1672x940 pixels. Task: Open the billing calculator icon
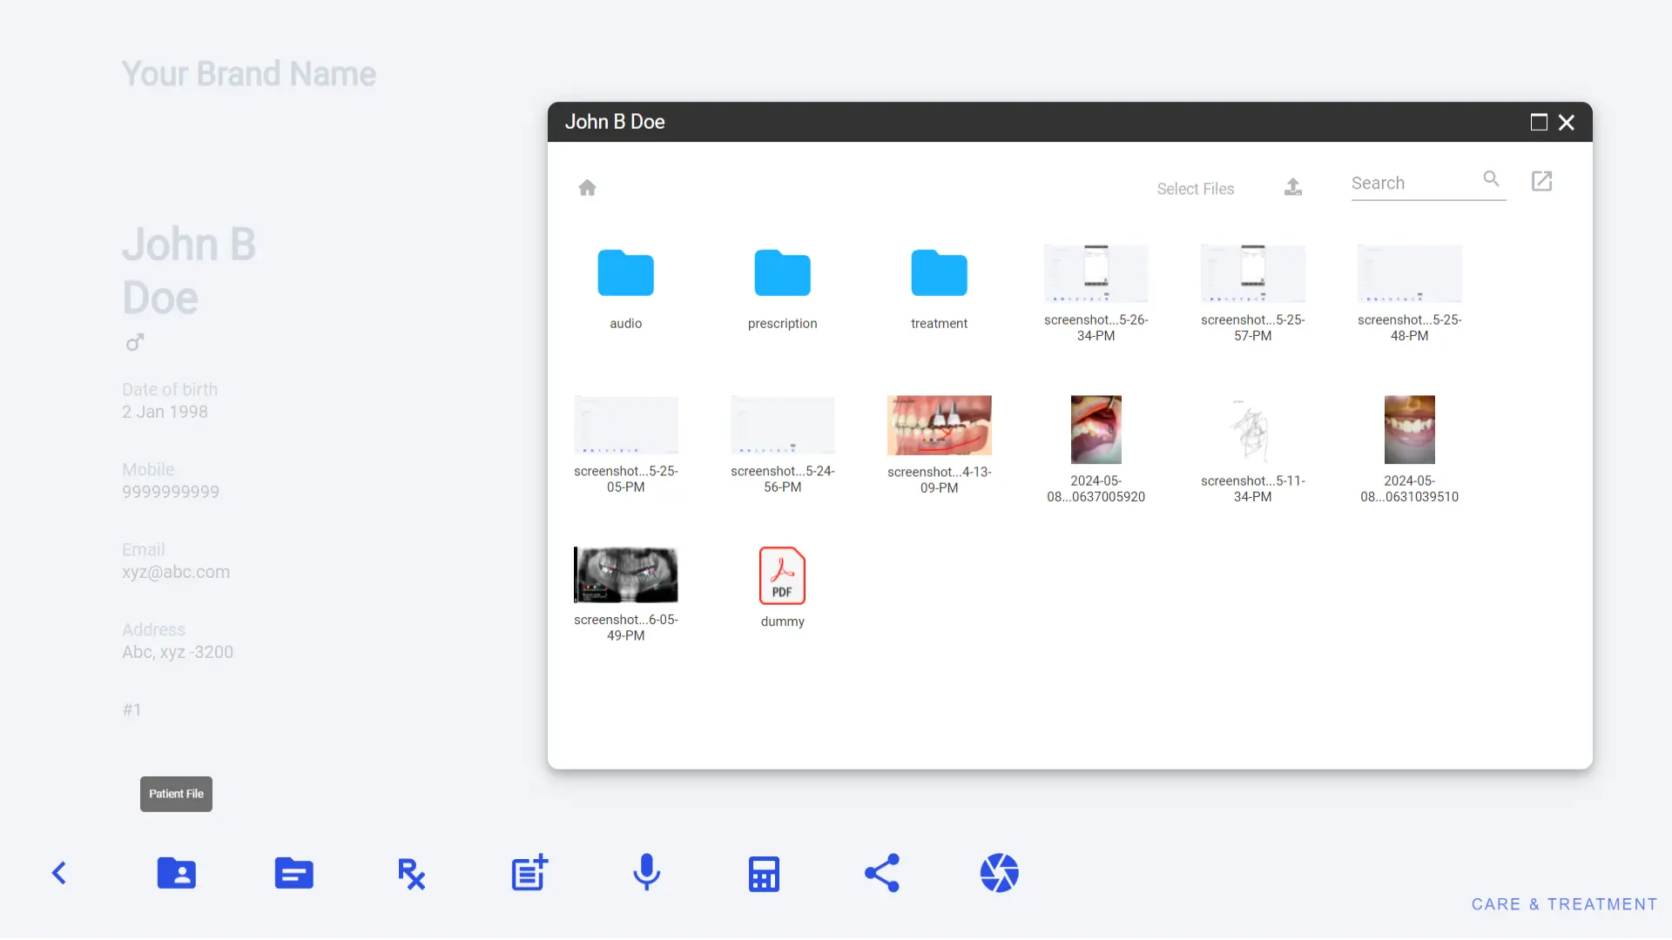[764, 874]
